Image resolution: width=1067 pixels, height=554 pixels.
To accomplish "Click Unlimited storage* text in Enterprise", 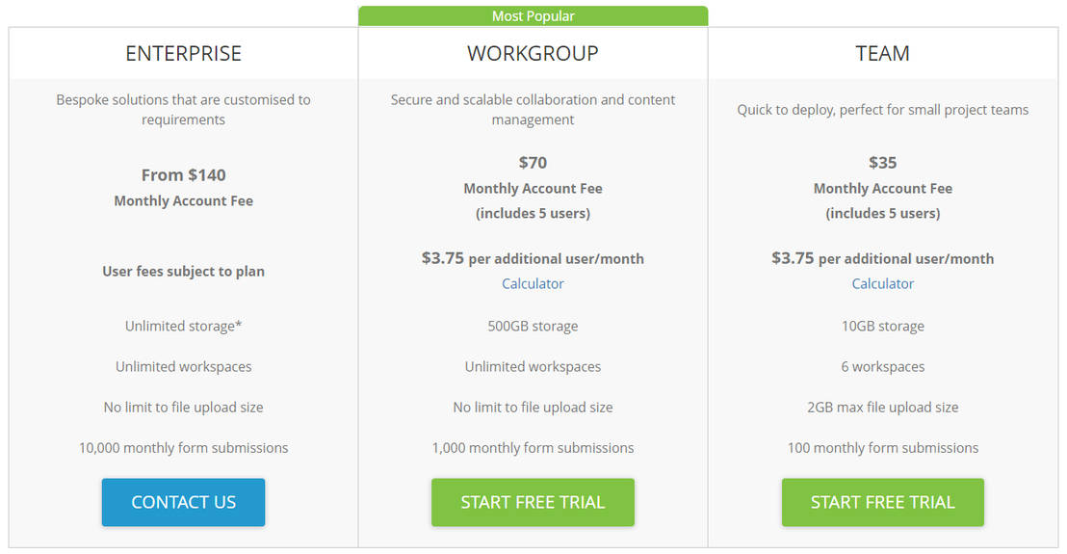I will (x=183, y=326).
